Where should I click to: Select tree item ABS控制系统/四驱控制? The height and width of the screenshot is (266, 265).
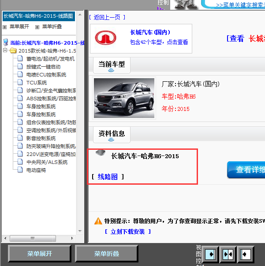pos(51,99)
